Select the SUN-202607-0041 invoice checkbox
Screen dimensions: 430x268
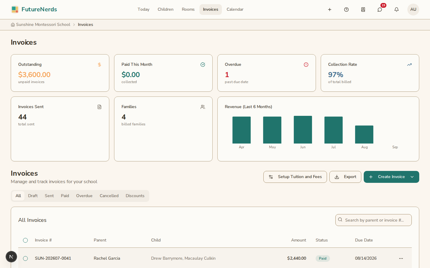[25, 258]
